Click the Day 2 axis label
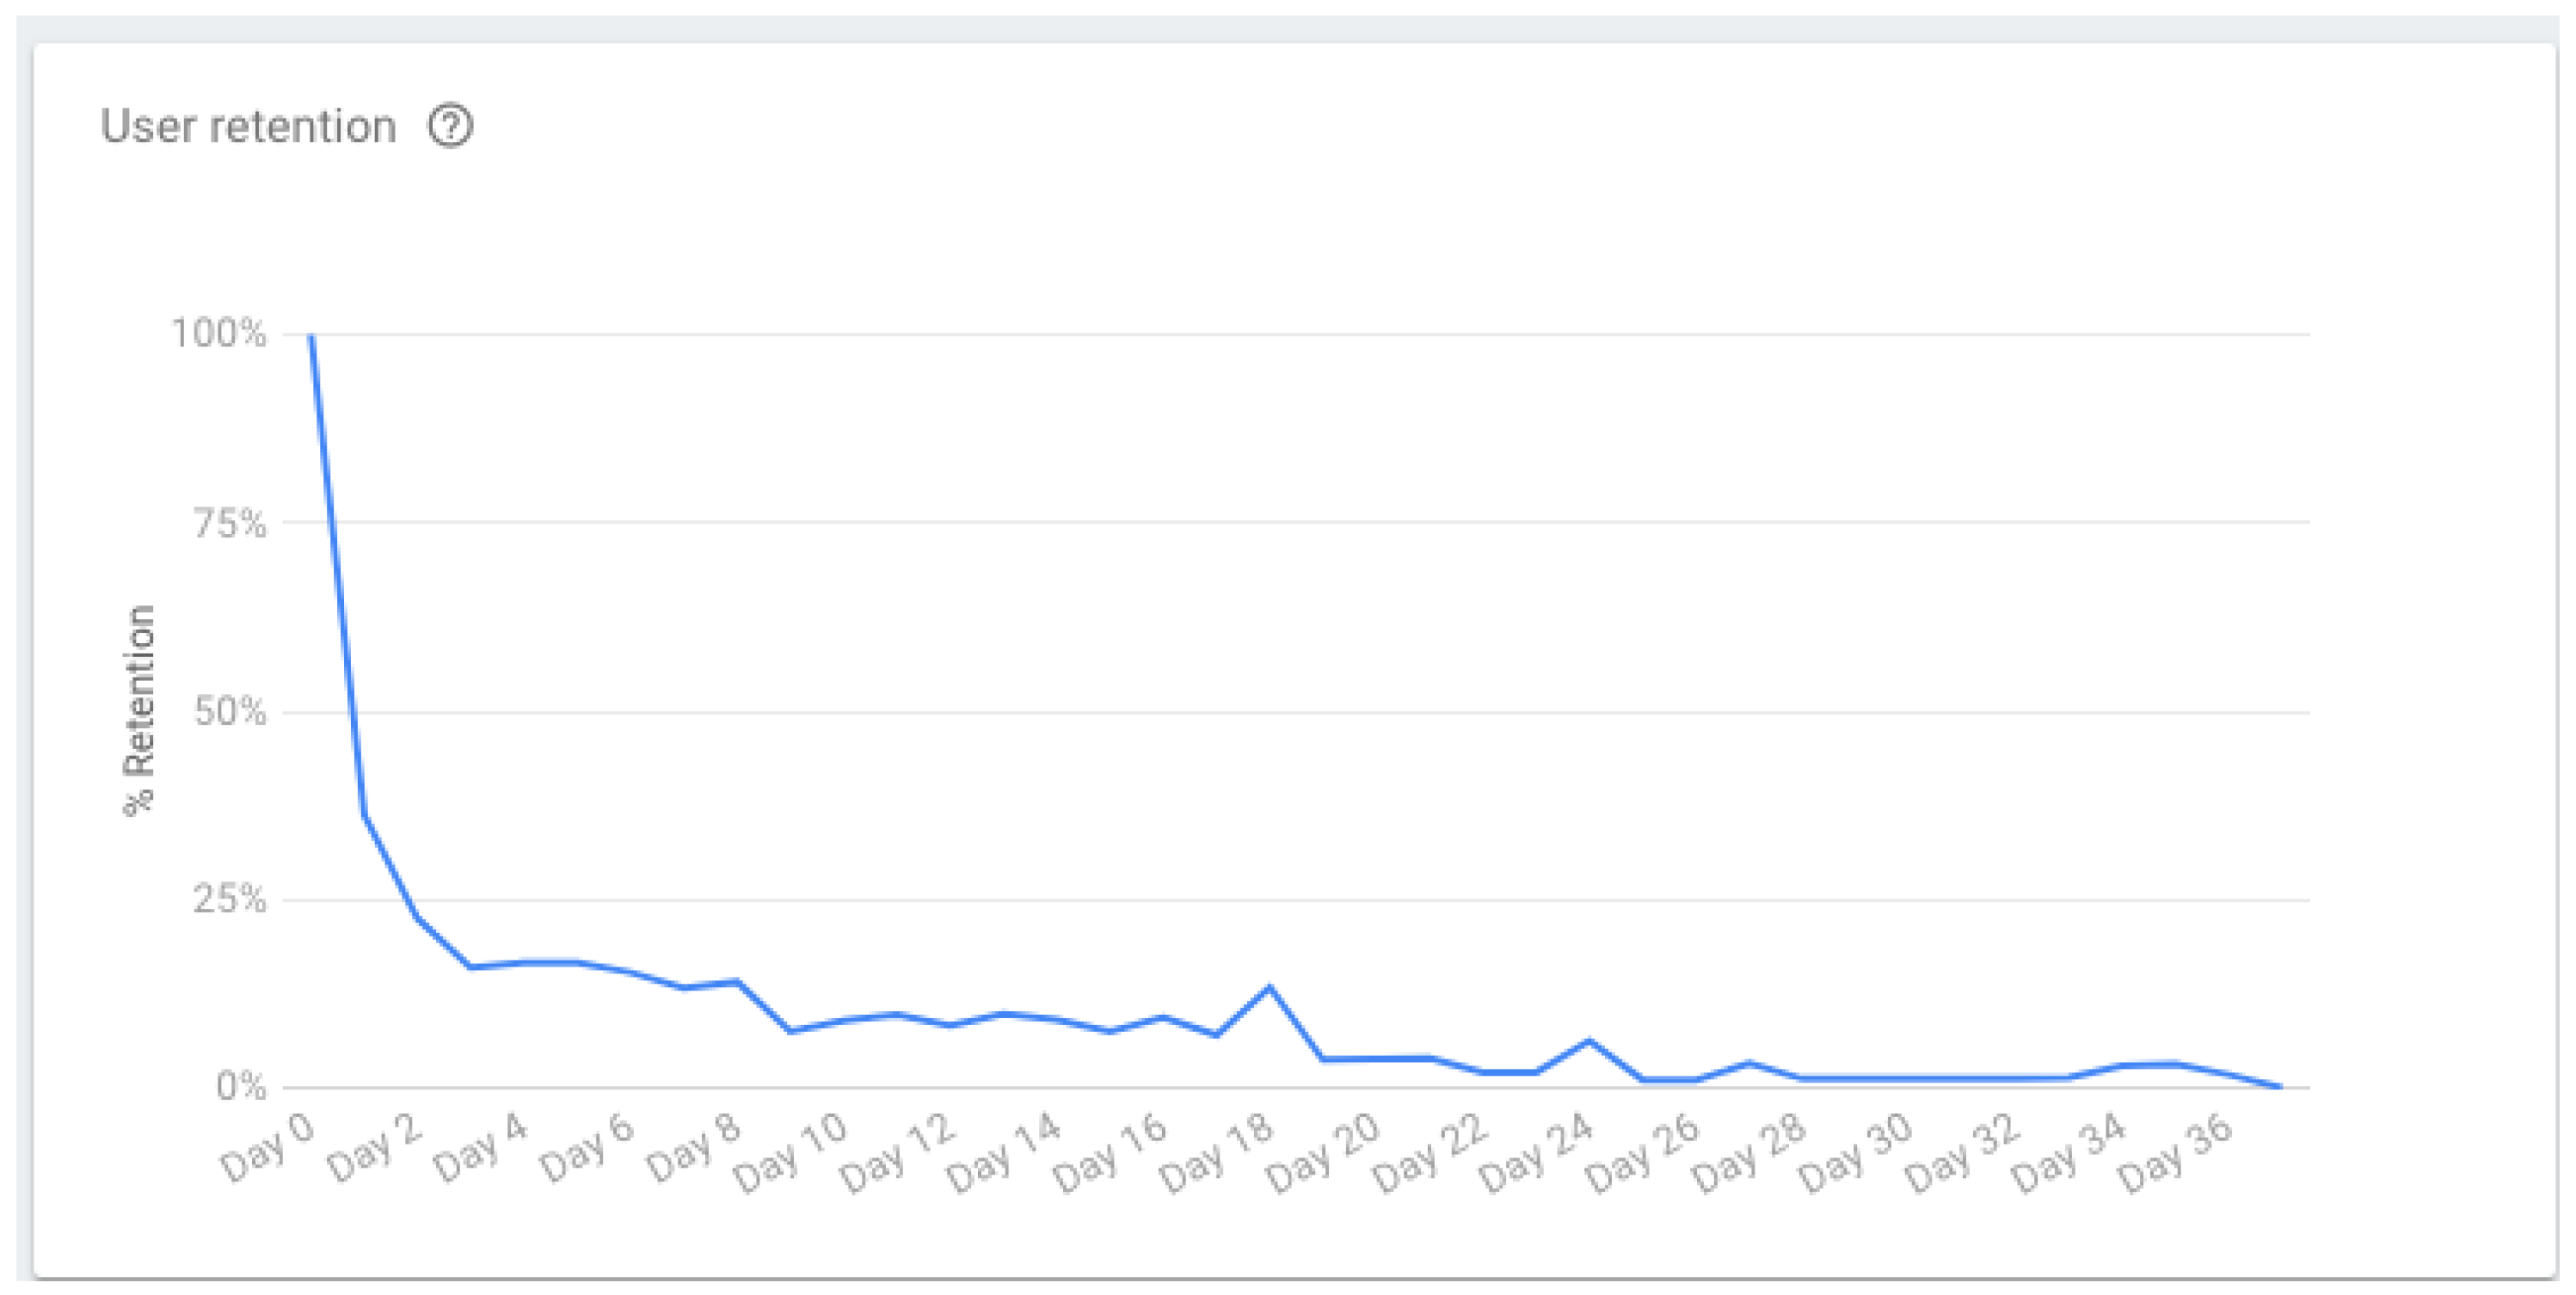The image size is (2576, 1295). [374, 1147]
